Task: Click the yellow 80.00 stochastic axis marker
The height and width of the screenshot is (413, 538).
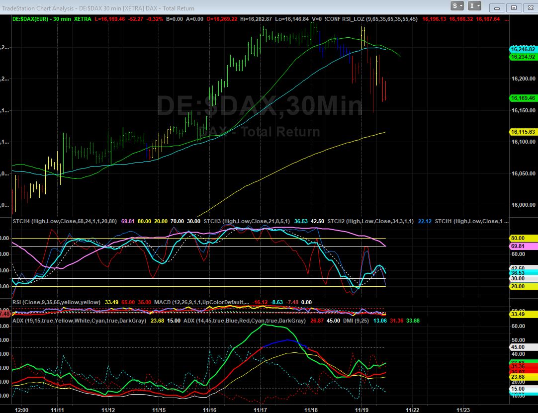Action: [x=523, y=238]
